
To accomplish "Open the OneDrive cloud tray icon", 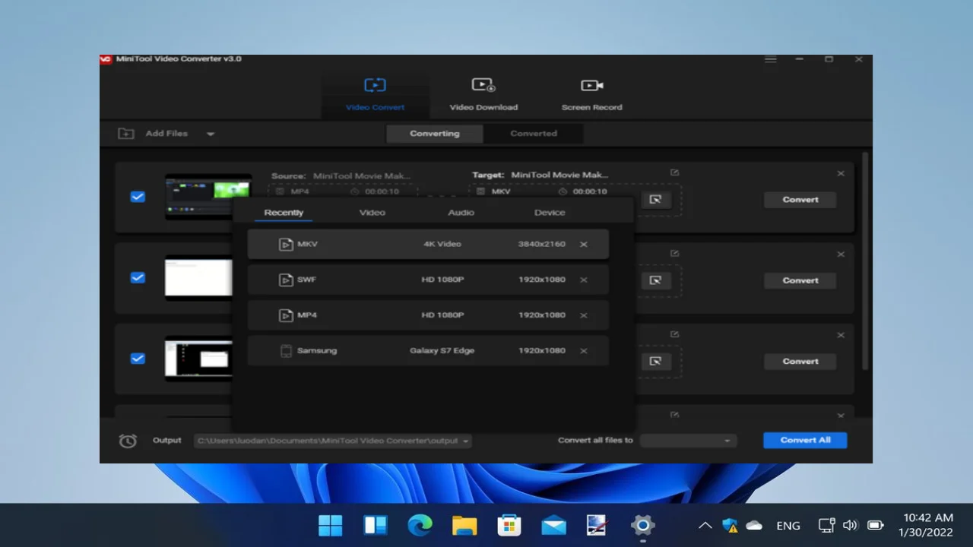I will click(754, 525).
